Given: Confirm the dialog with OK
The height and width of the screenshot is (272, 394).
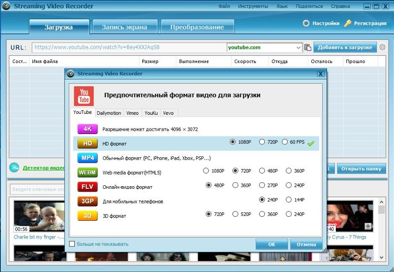Looking at the screenshot, I should (272, 244).
